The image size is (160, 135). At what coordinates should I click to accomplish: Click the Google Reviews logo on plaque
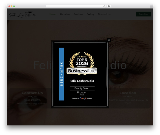(82, 98)
